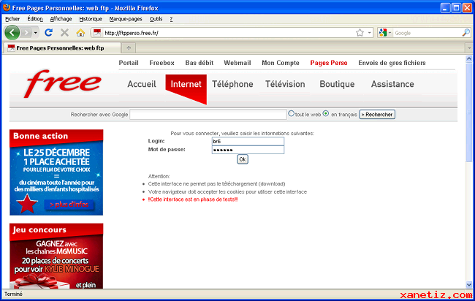Select the Internet navigation tab
475x301 pixels.
click(186, 84)
